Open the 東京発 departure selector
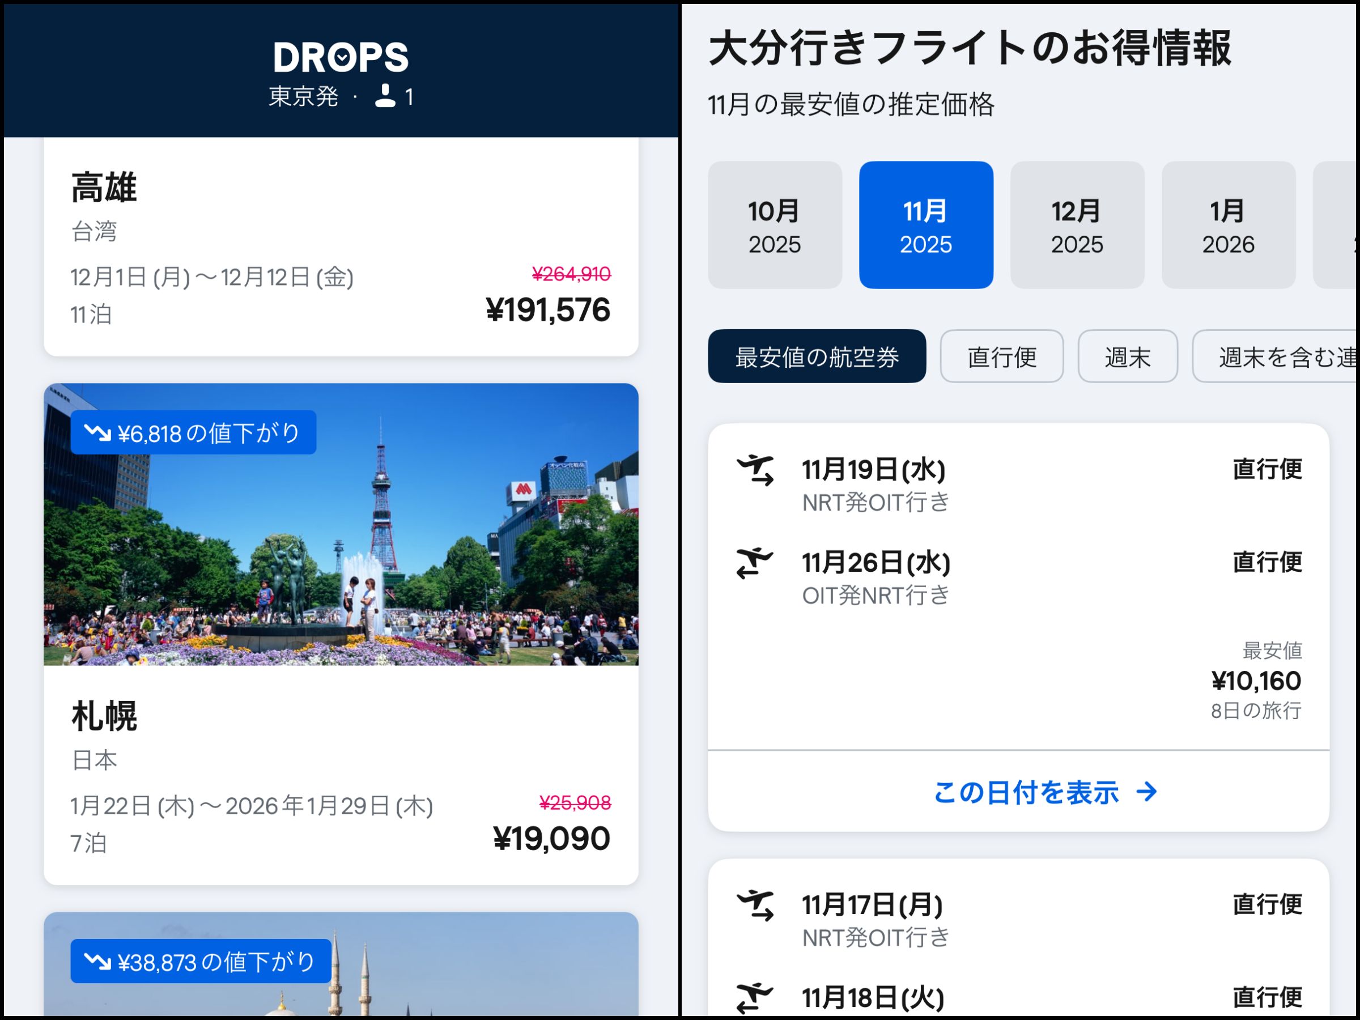Image resolution: width=1360 pixels, height=1020 pixels. point(304,96)
